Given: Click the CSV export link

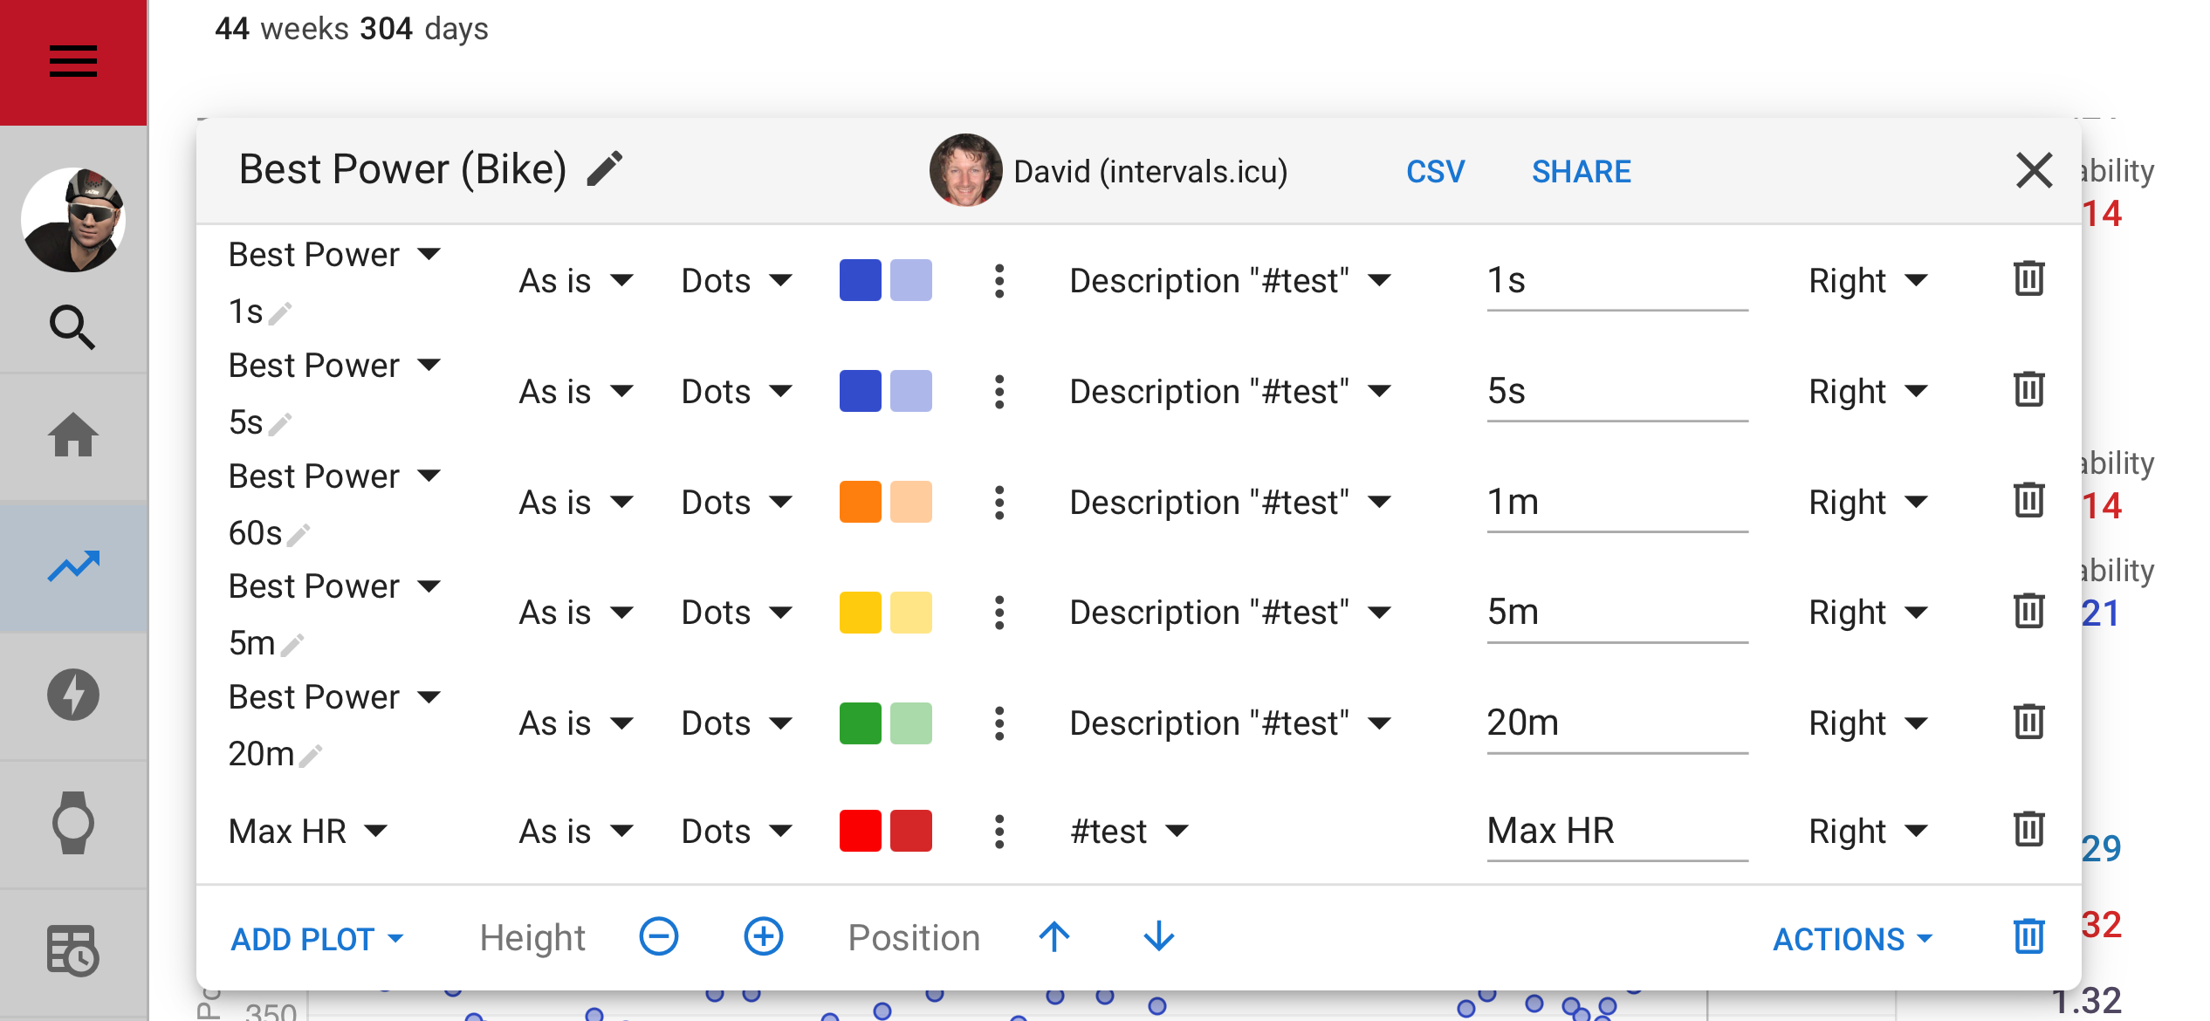Looking at the screenshot, I should tap(1435, 171).
